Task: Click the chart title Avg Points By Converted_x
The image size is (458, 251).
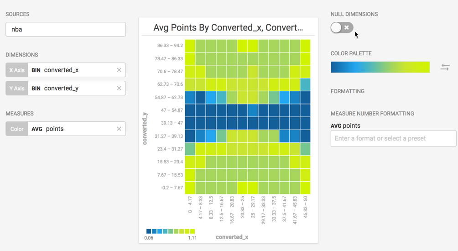Action: pos(228,28)
